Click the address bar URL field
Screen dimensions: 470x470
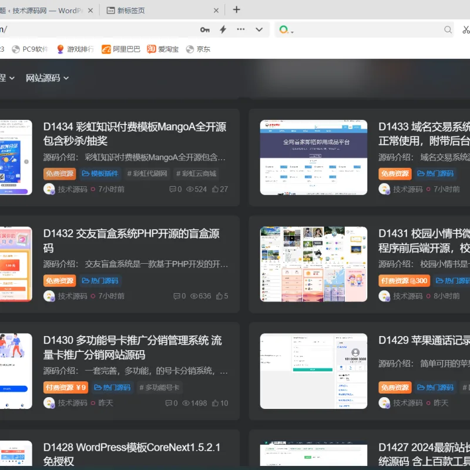(99, 30)
